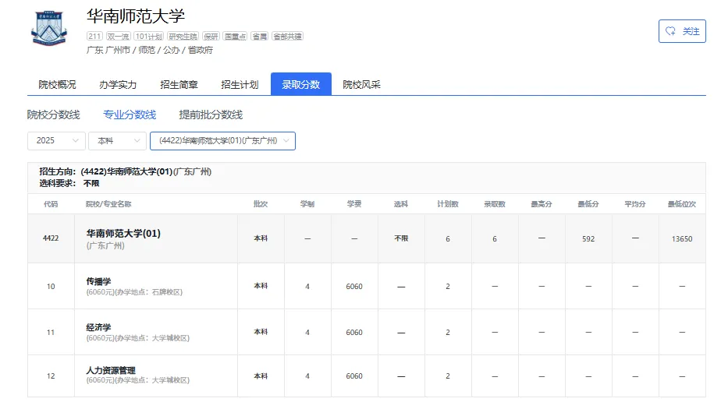Click the 华南师范大学(01) table row name

click(123, 234)
